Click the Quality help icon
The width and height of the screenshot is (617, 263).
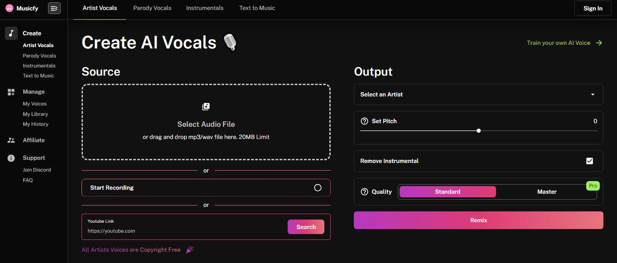pyautogui.click(x=364, y=192)
